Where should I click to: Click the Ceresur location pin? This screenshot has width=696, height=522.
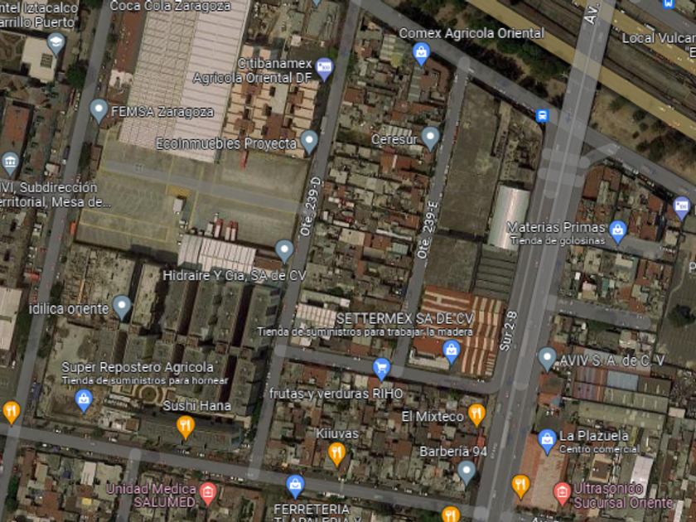pyautogui.click(x=430, y=138)
